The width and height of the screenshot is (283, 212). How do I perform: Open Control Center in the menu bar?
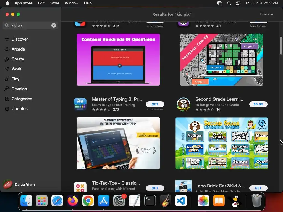238,3
